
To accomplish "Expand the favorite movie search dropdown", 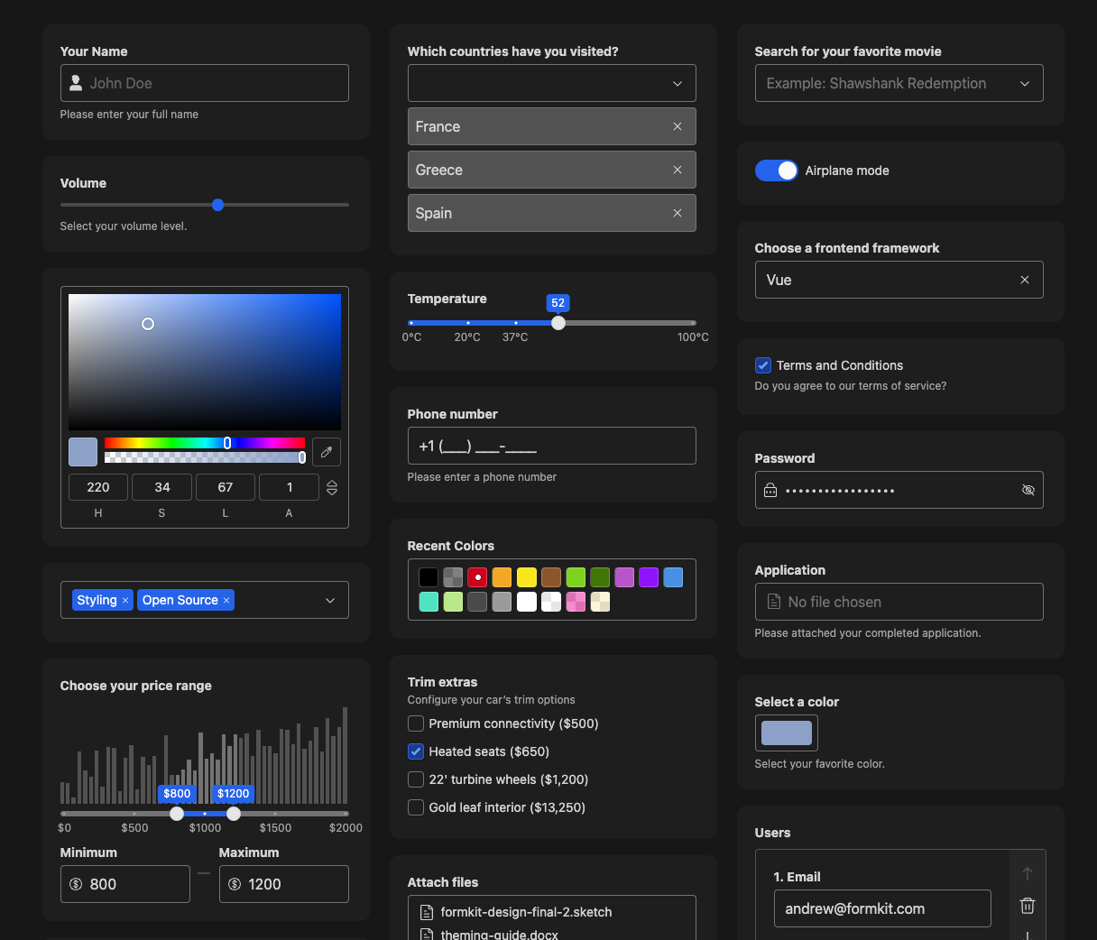I will click(1025, 83).
